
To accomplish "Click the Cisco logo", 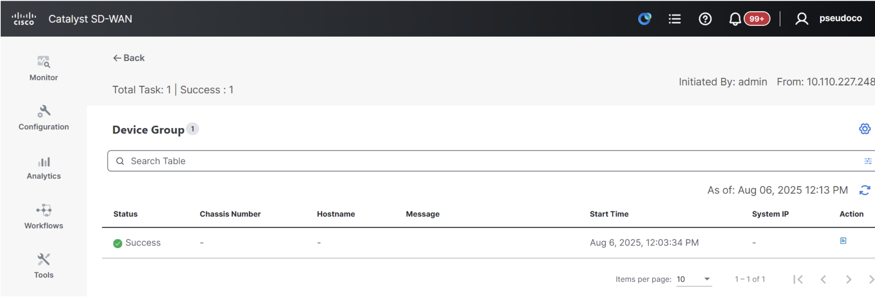I will pos(24,19).
